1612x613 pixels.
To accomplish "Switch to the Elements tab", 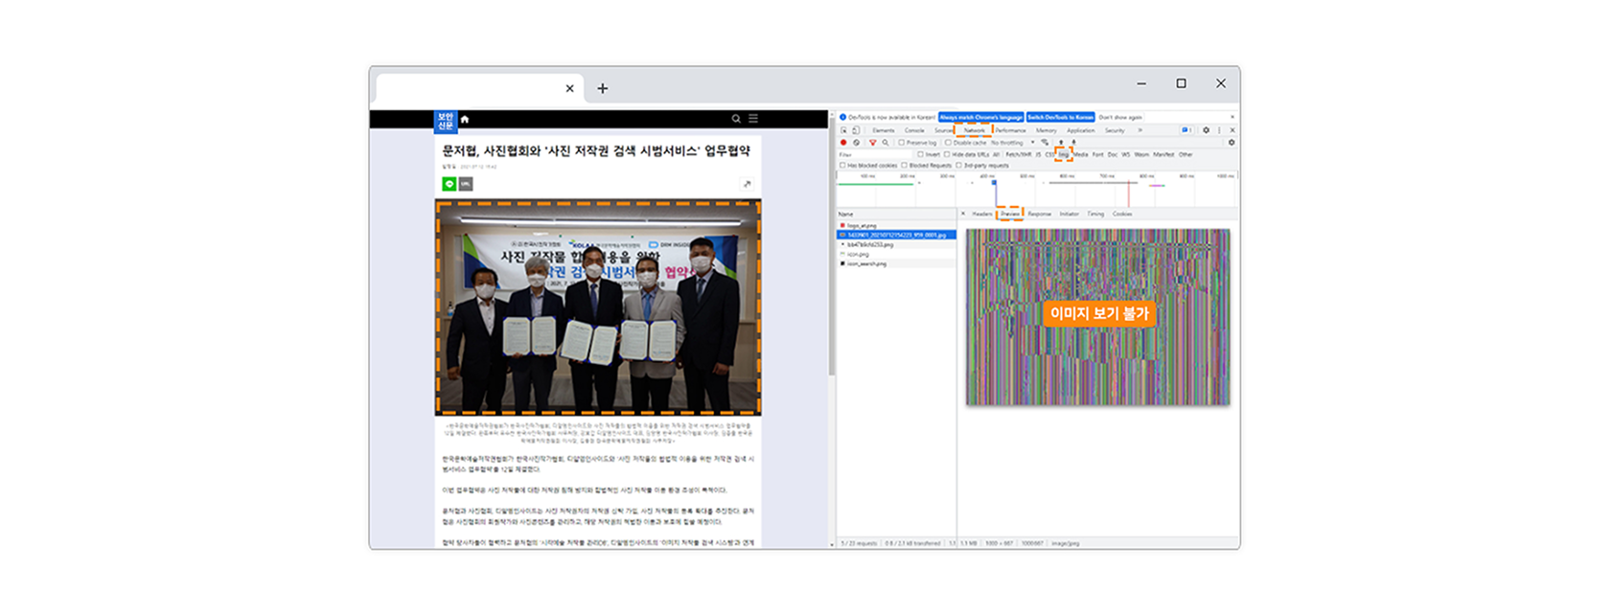I will click(884, 130).
